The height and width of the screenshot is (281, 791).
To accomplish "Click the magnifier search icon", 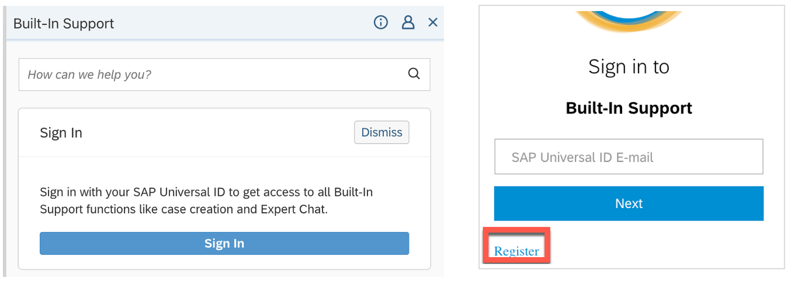I will (x=414, y=74).
